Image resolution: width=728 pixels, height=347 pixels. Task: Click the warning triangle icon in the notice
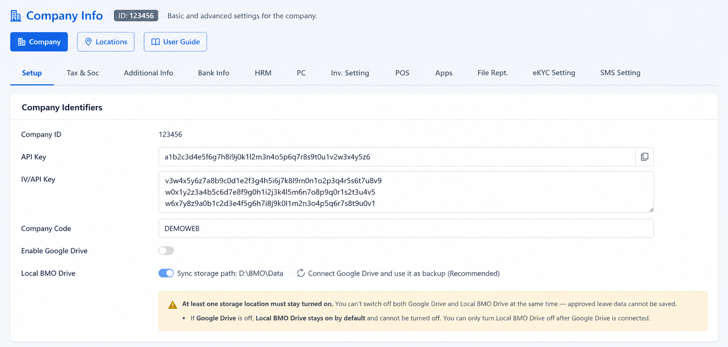172,305
